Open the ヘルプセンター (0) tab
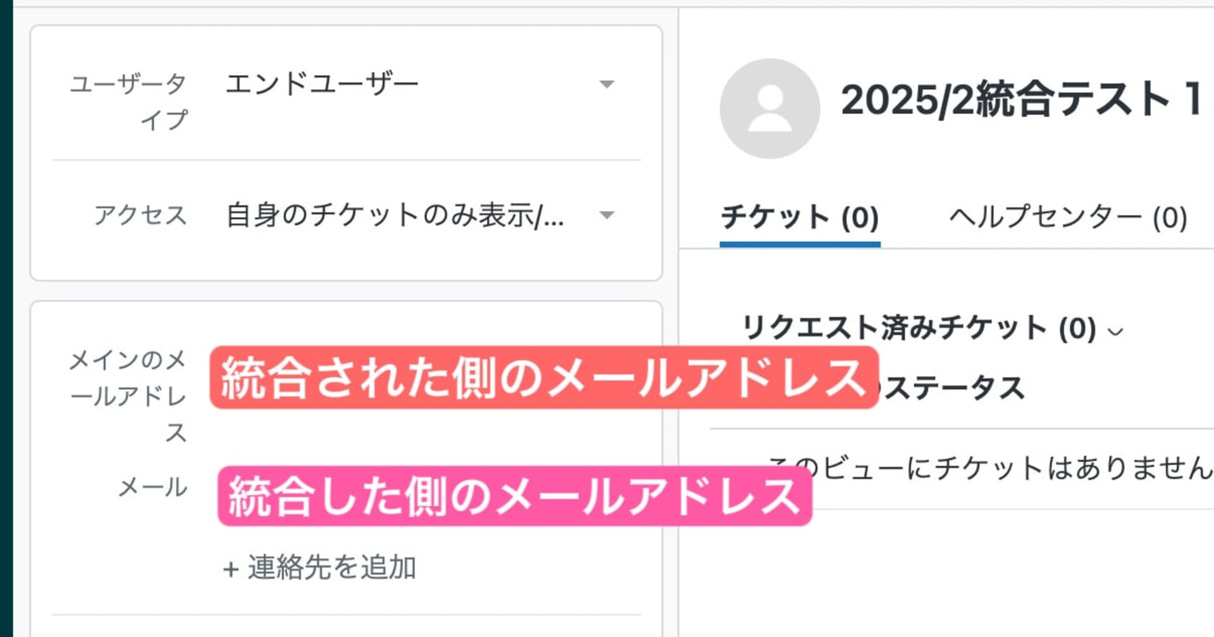The height and width of the screenshot is (637, 1214). click(1068, 218)
